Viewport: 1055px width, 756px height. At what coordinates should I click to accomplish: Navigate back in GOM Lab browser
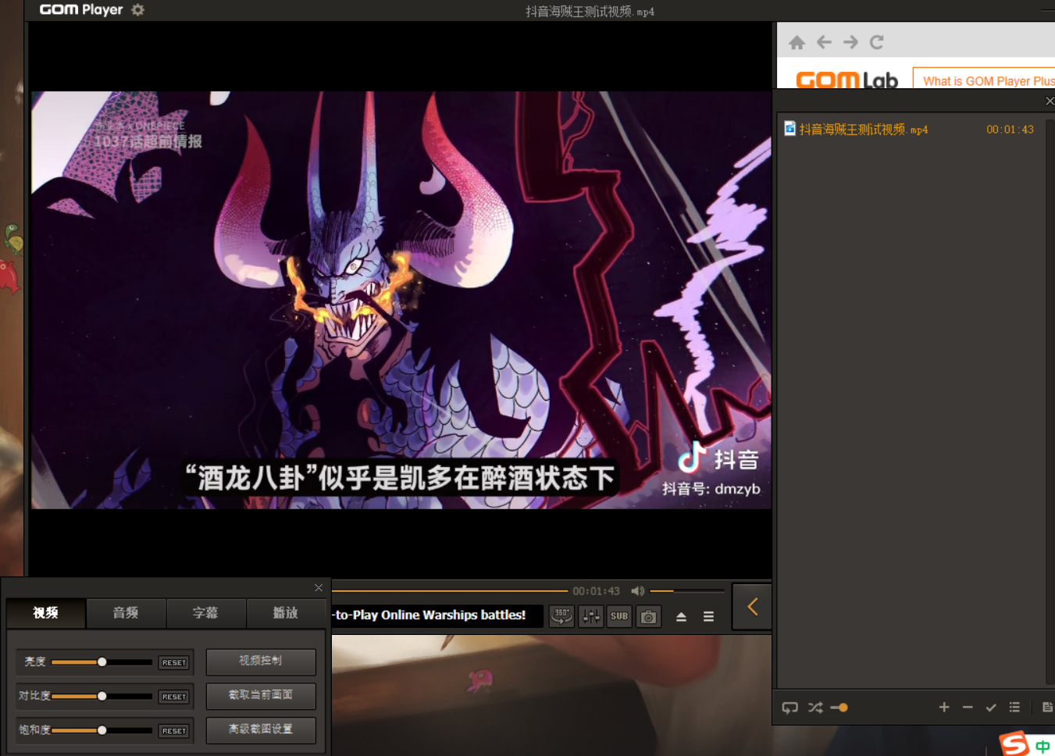point(824,42)
